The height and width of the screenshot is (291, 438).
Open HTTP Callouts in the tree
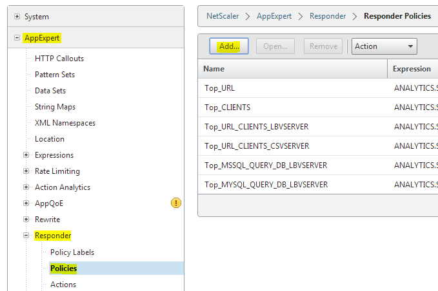click(x=59, y=59)
